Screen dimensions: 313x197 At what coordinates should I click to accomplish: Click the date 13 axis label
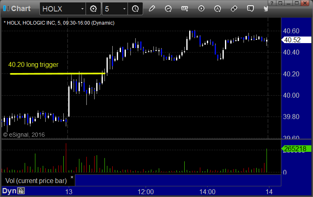[69, 192]
